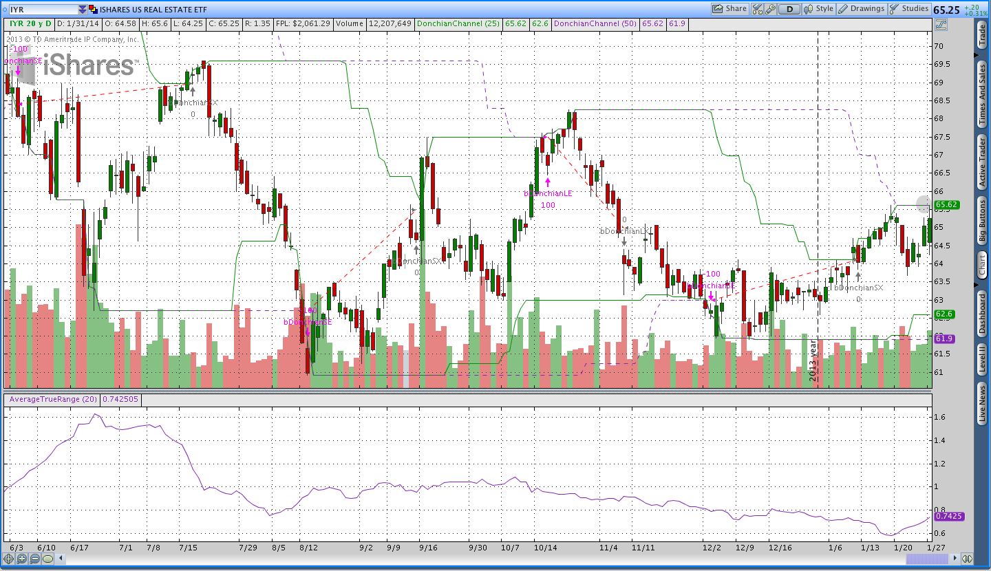Click the DonchianChannel (50) study label

click(595, 24)
